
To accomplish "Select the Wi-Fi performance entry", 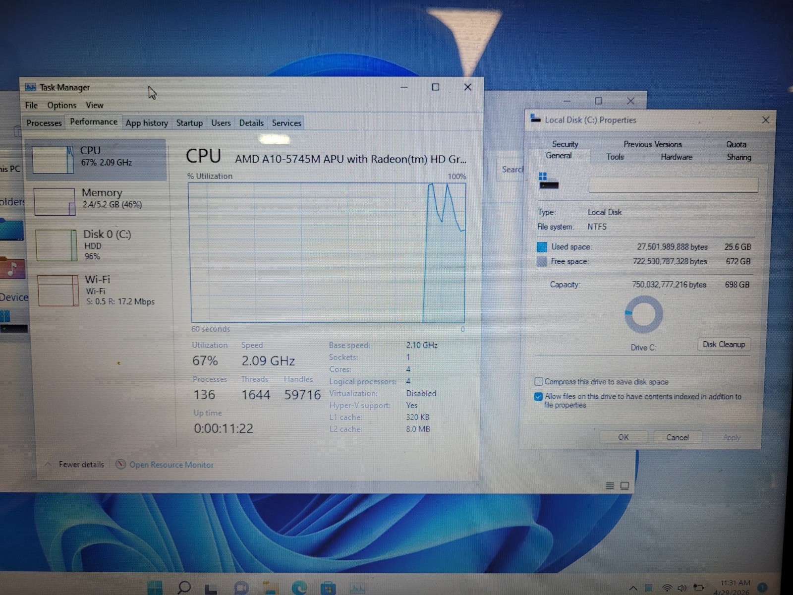I will click(x=101, y=290).
